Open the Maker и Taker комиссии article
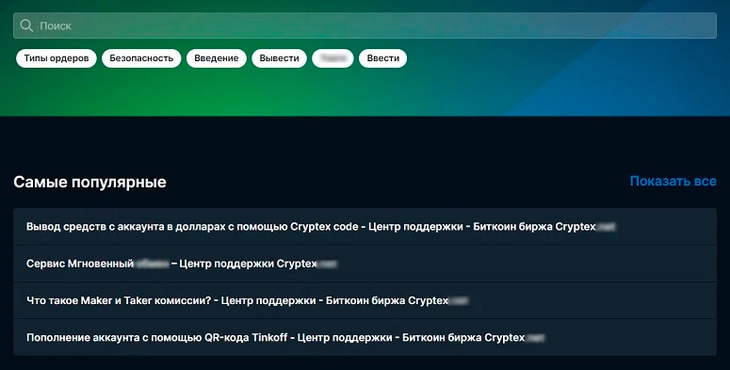730x370 pixels. (x=365, y=300)
